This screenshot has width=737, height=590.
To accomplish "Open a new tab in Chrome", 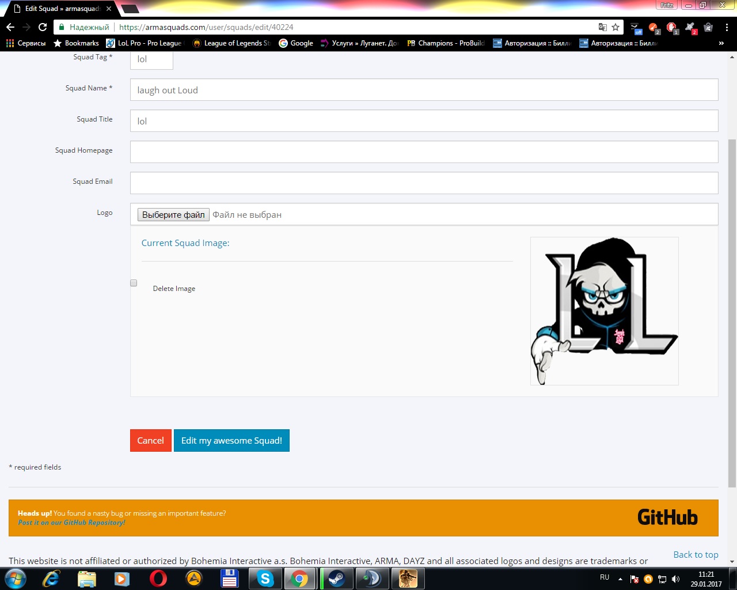I will [130, 9].
